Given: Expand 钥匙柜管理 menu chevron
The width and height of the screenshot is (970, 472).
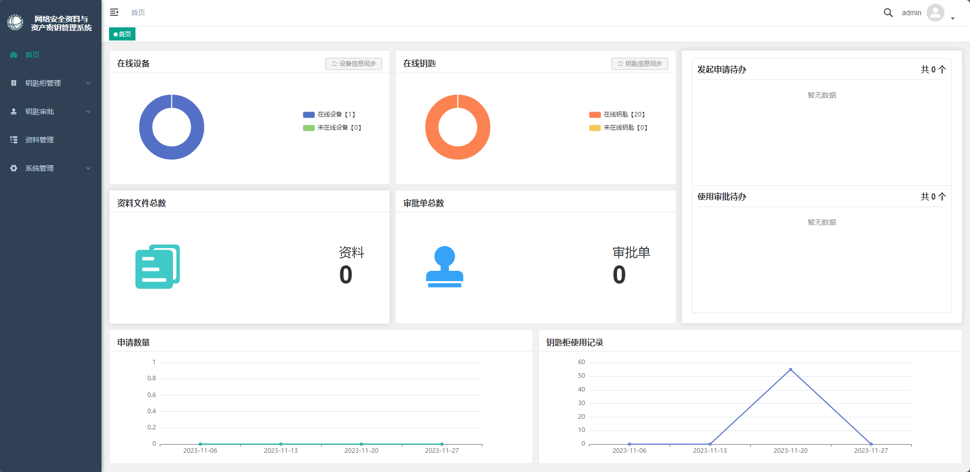Looking at the screenshot, I should click(88, 83).
